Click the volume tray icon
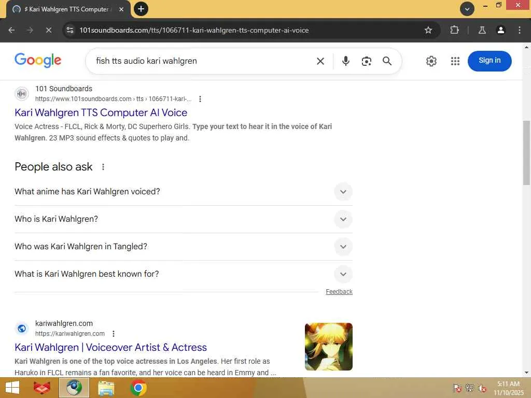 [482, 388]
